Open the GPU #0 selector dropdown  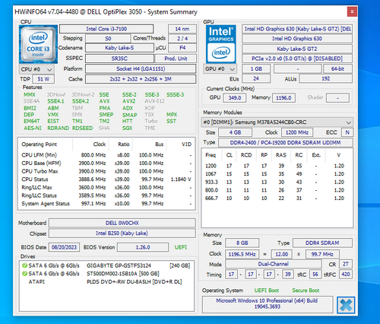220,69
